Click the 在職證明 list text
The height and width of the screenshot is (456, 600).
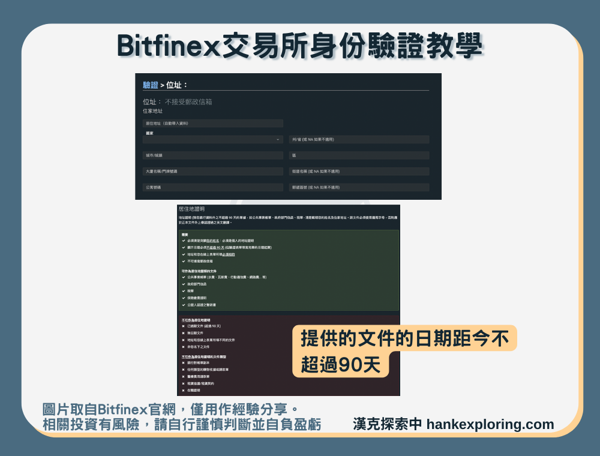(x=194, y=391)
